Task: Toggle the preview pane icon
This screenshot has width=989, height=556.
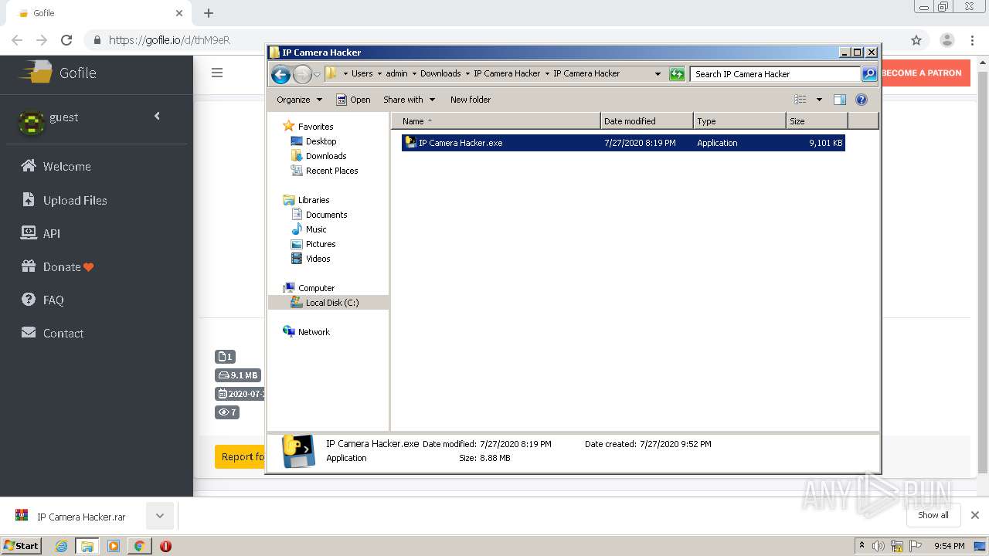Action: pos(840,100)
